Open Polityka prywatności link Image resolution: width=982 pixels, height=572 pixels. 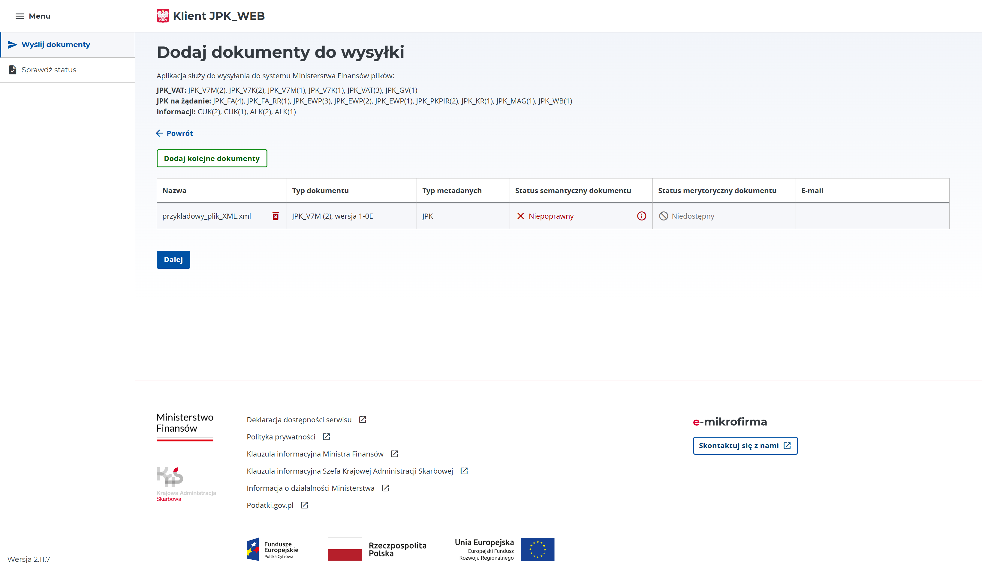coord(281,437)
